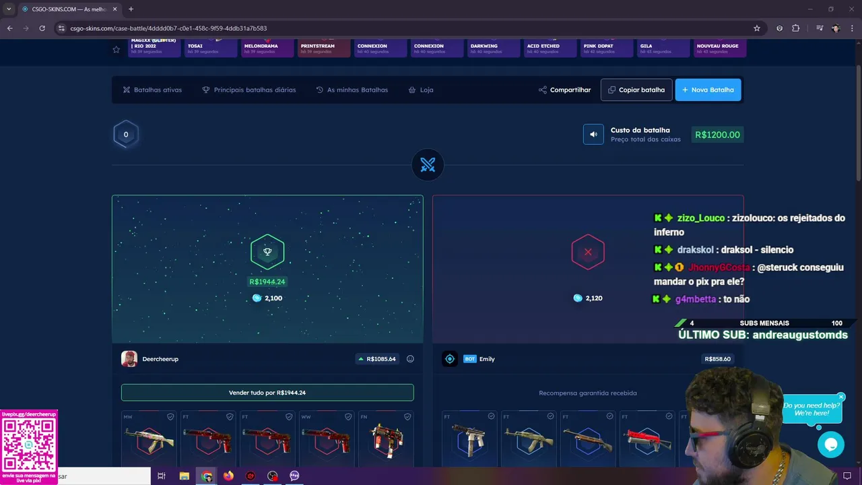
Task: Click the red target app icon in taskbar
Action: [x=251, y=476]
